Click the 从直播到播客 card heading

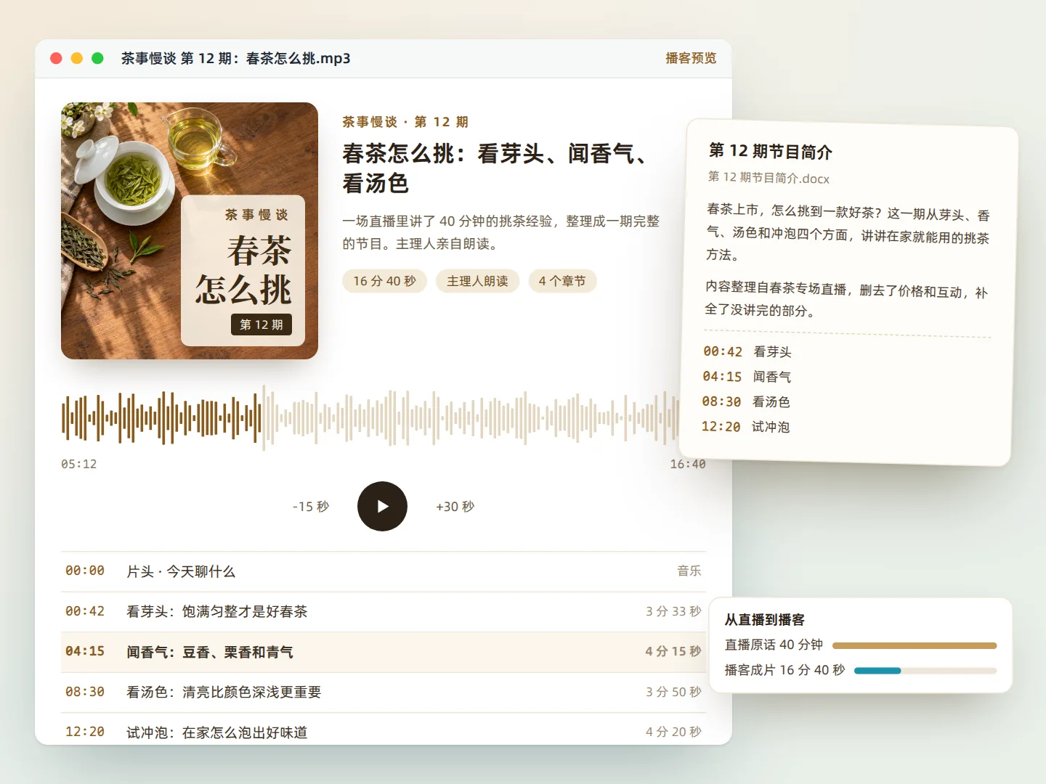(765, 620)
